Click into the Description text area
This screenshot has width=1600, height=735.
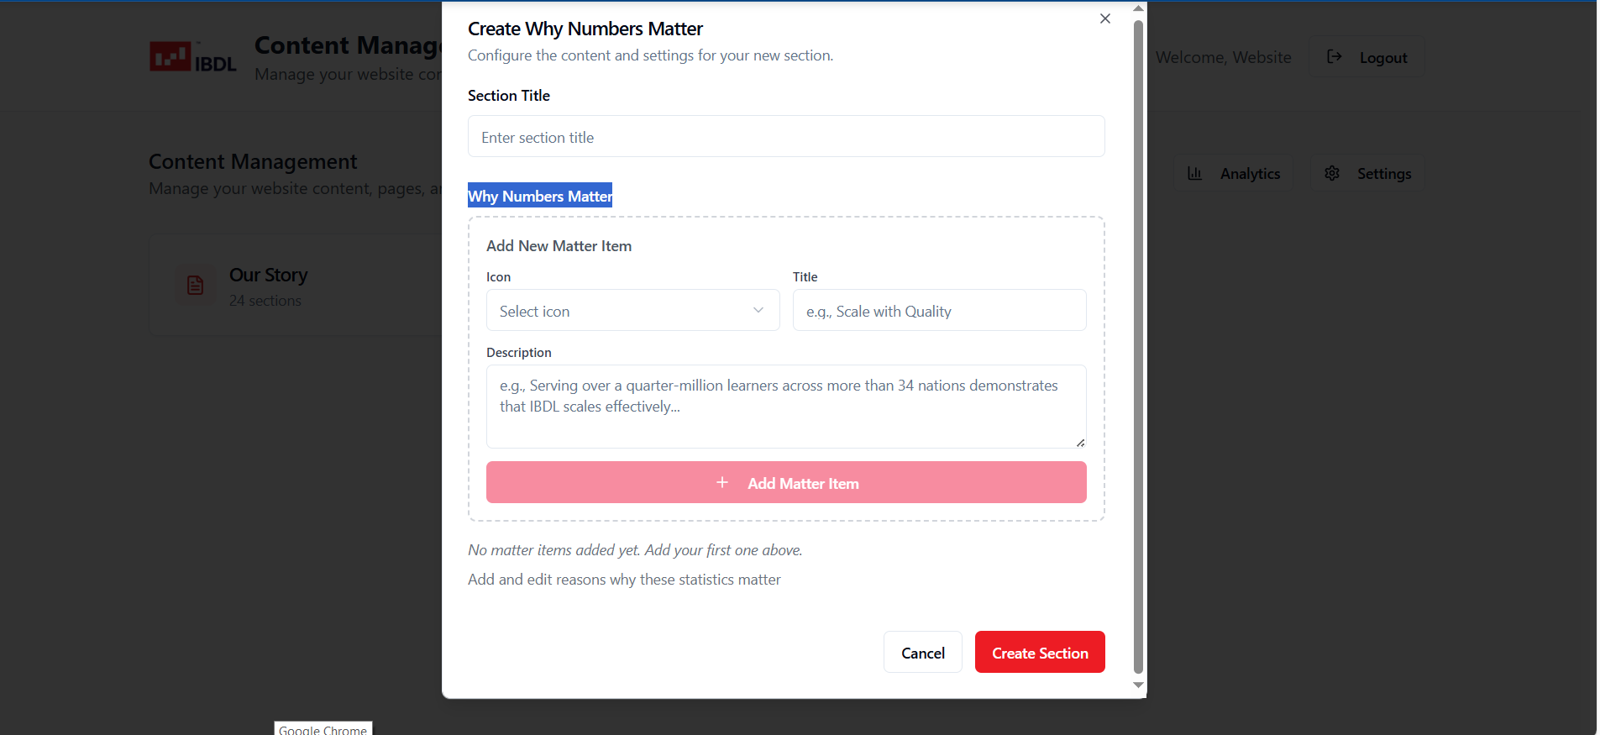coord(785,406)
